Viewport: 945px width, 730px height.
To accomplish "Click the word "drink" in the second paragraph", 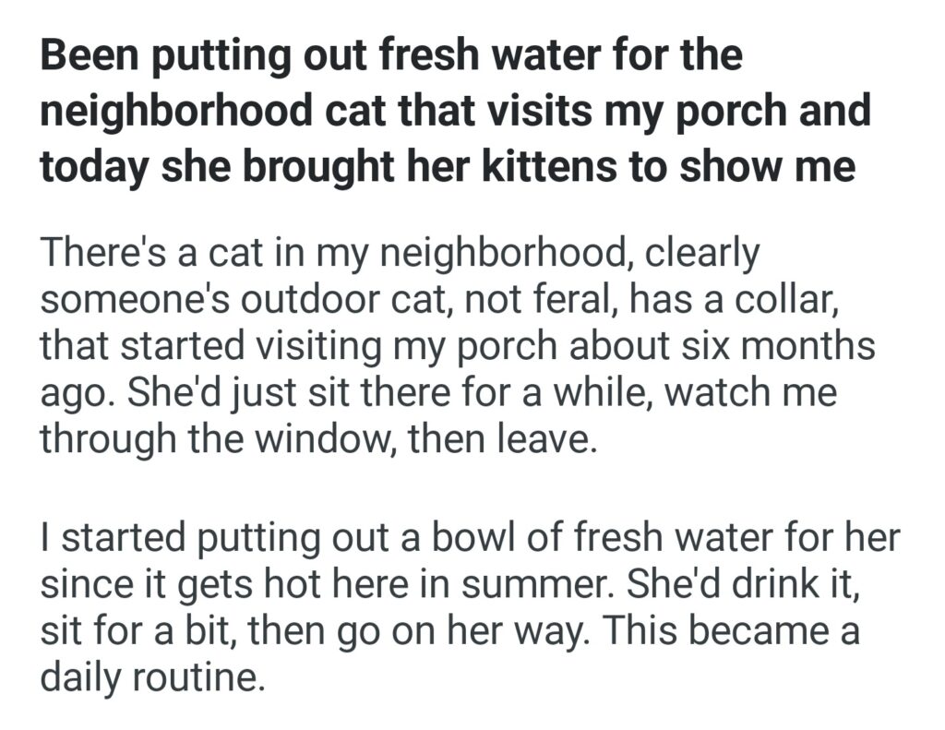I will [762, 584].
